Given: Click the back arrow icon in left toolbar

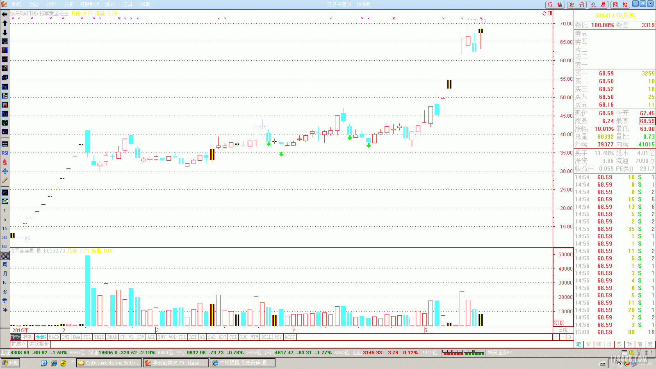Looking at the screenshot, I should tap(5, 14).
